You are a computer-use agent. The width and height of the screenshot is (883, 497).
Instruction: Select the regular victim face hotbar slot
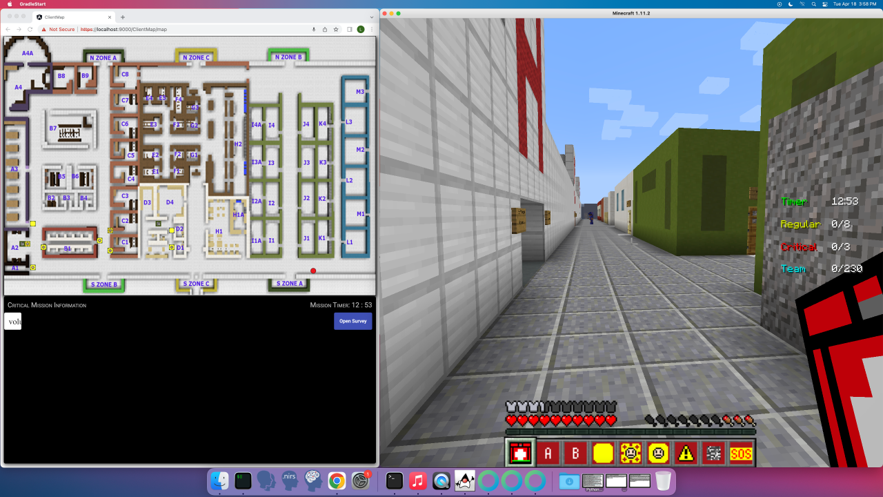click(x=659, y=453)
